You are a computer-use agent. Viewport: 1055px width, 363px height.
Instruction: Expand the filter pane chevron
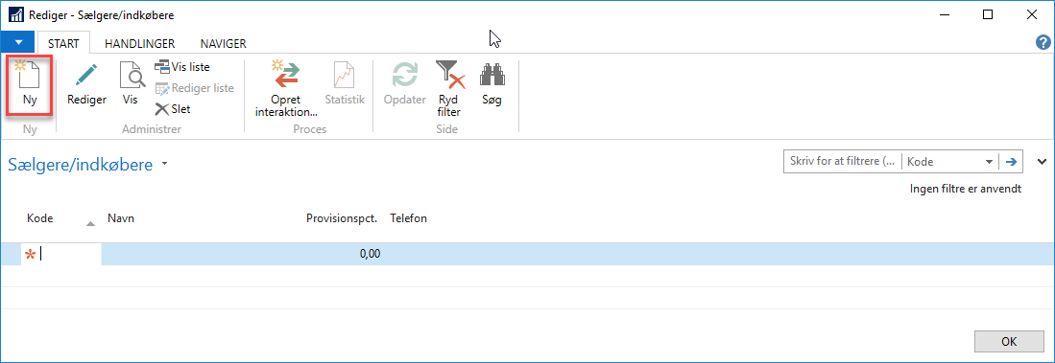[x=1043, y=161]
